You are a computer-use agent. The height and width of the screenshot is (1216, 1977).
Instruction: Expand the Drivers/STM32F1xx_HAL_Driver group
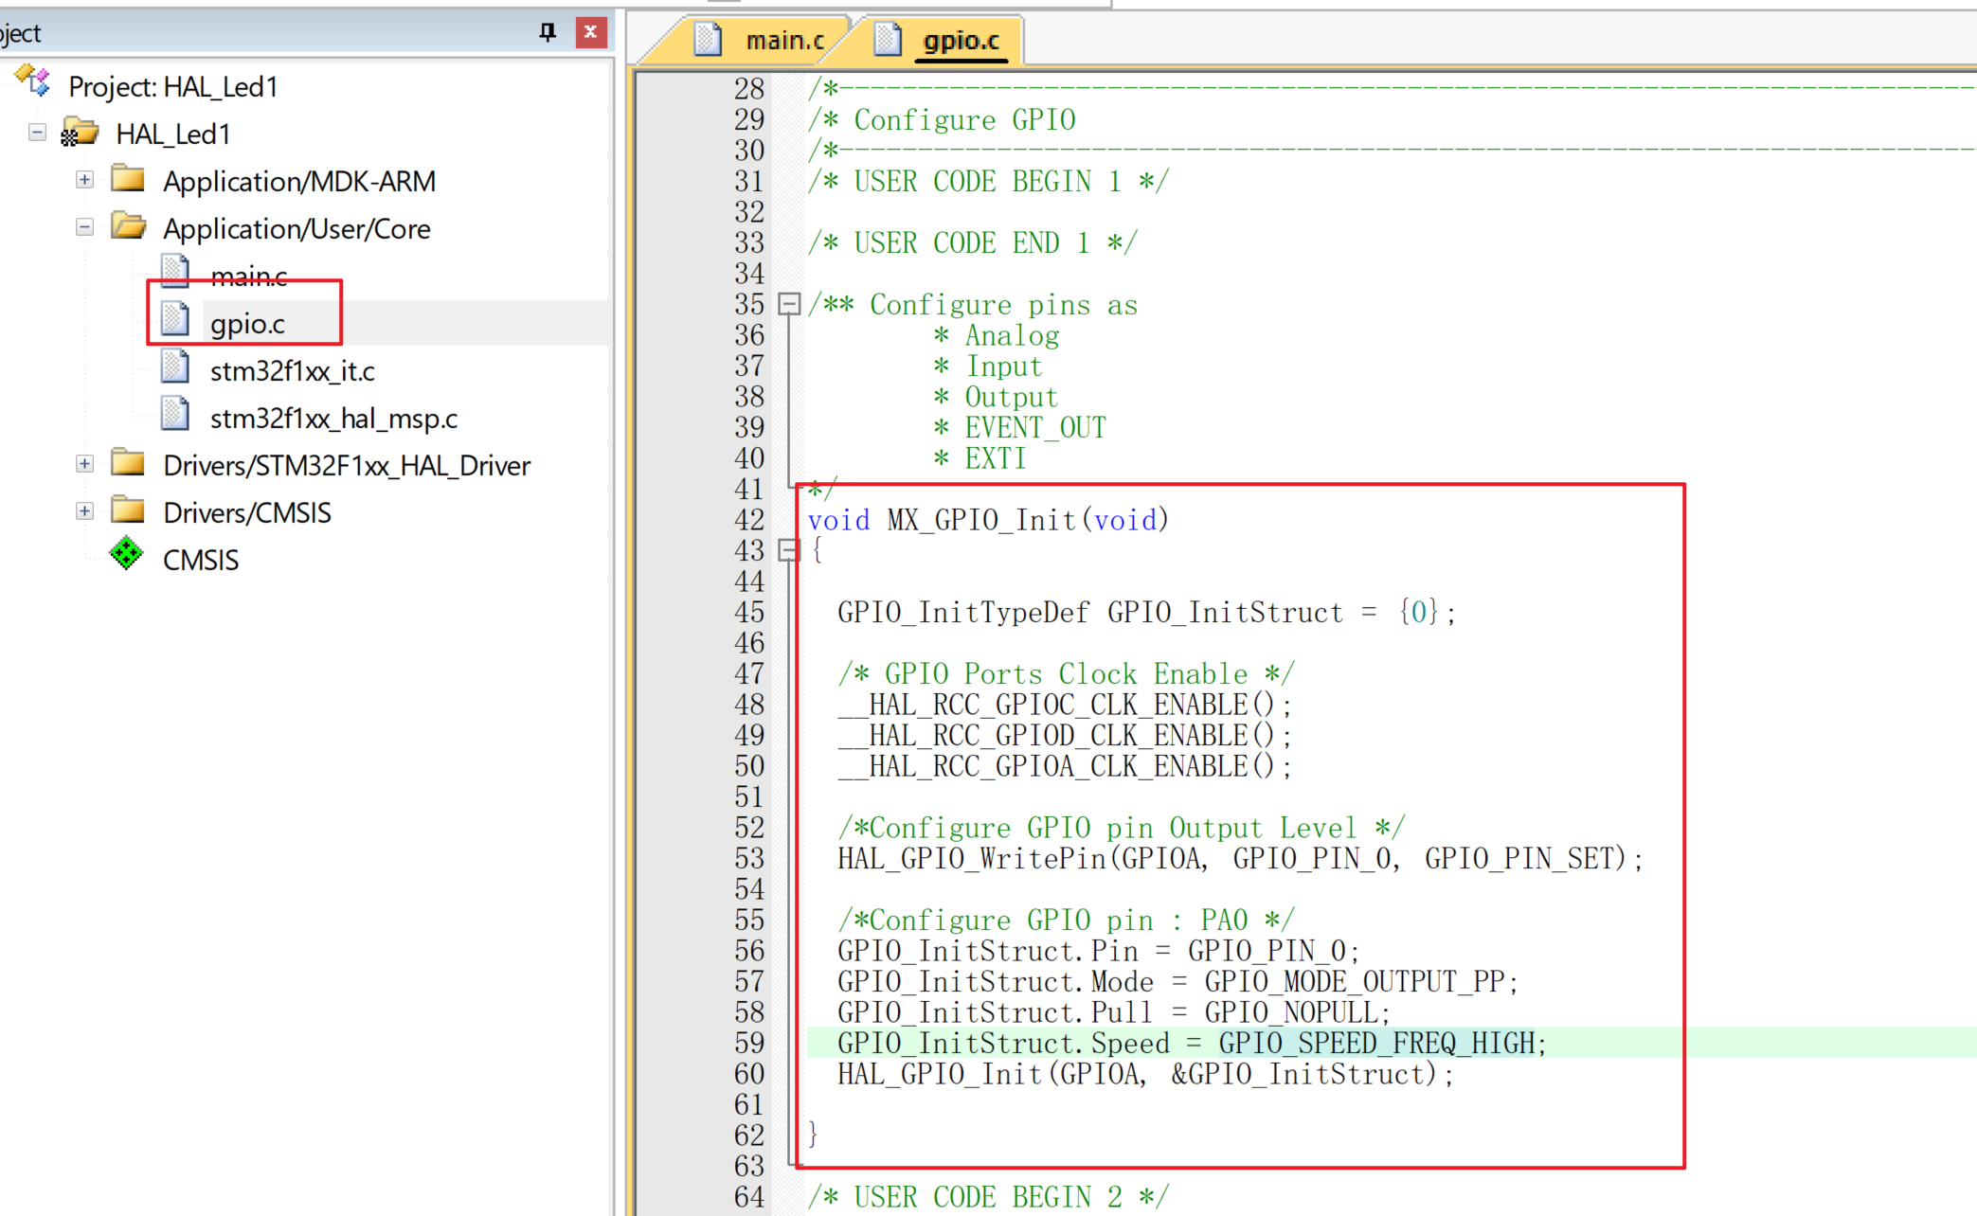pyautogui.click(x=84, y=464)
